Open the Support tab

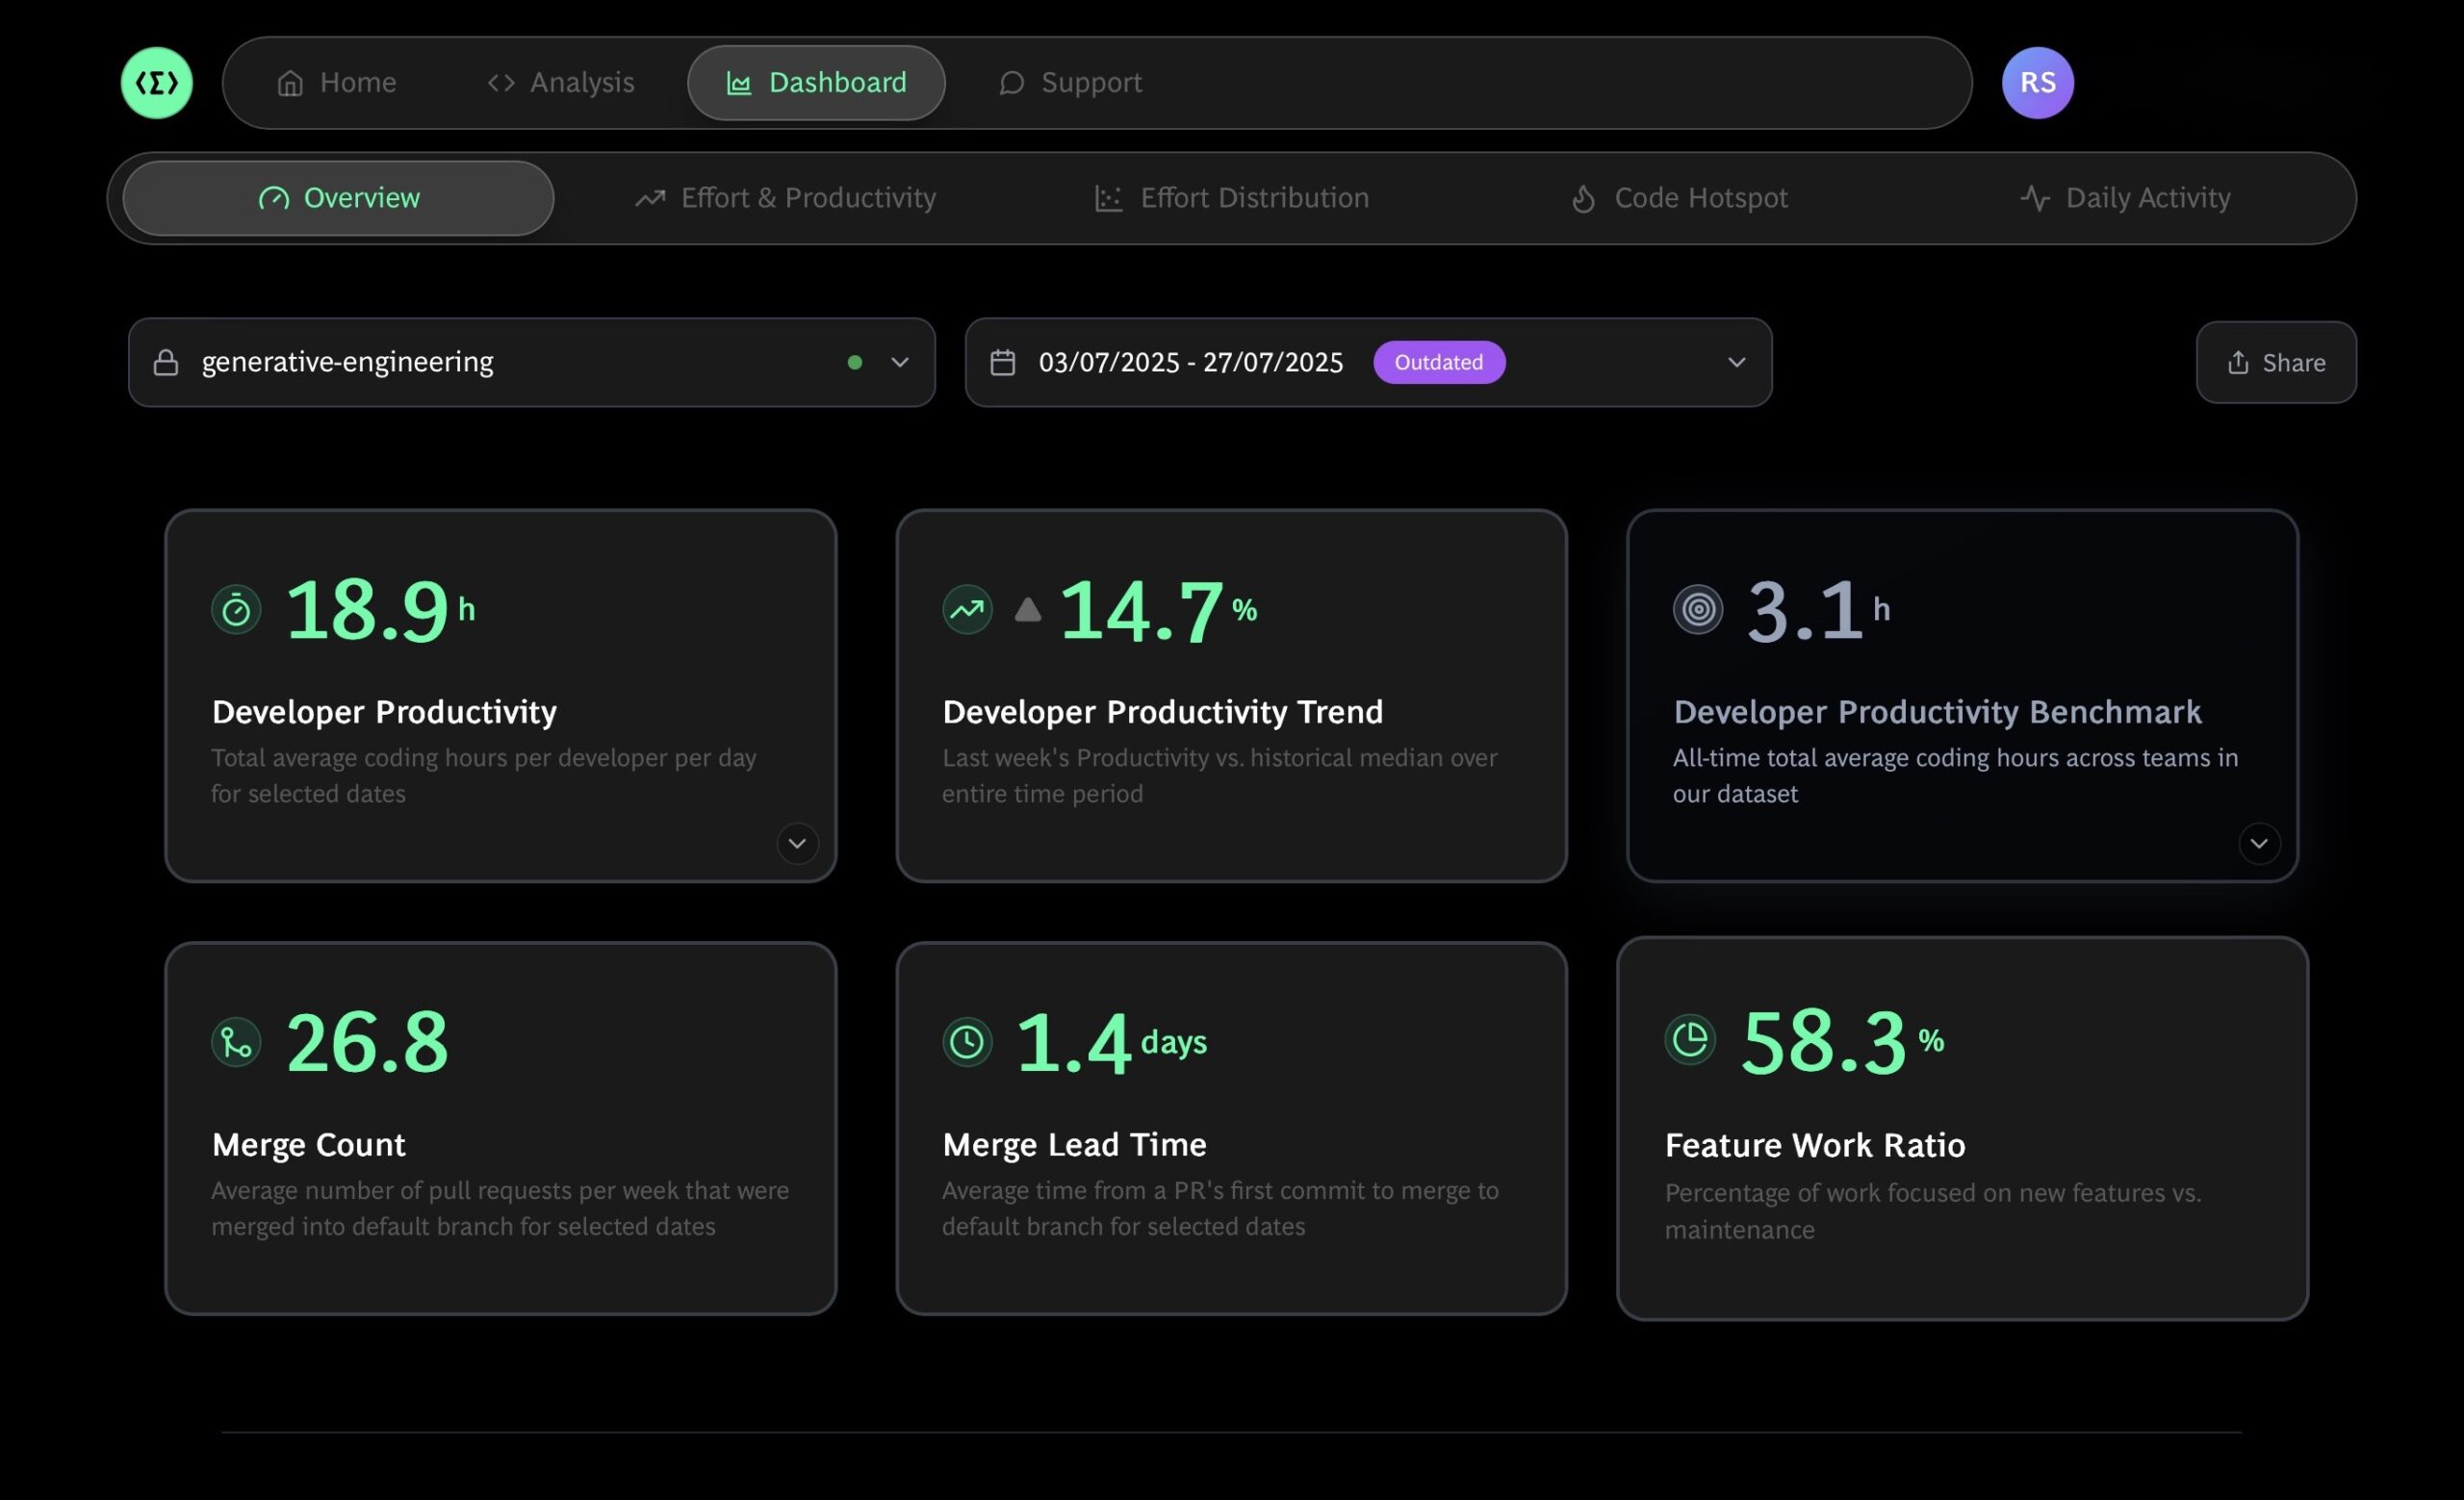[1070, 83]
